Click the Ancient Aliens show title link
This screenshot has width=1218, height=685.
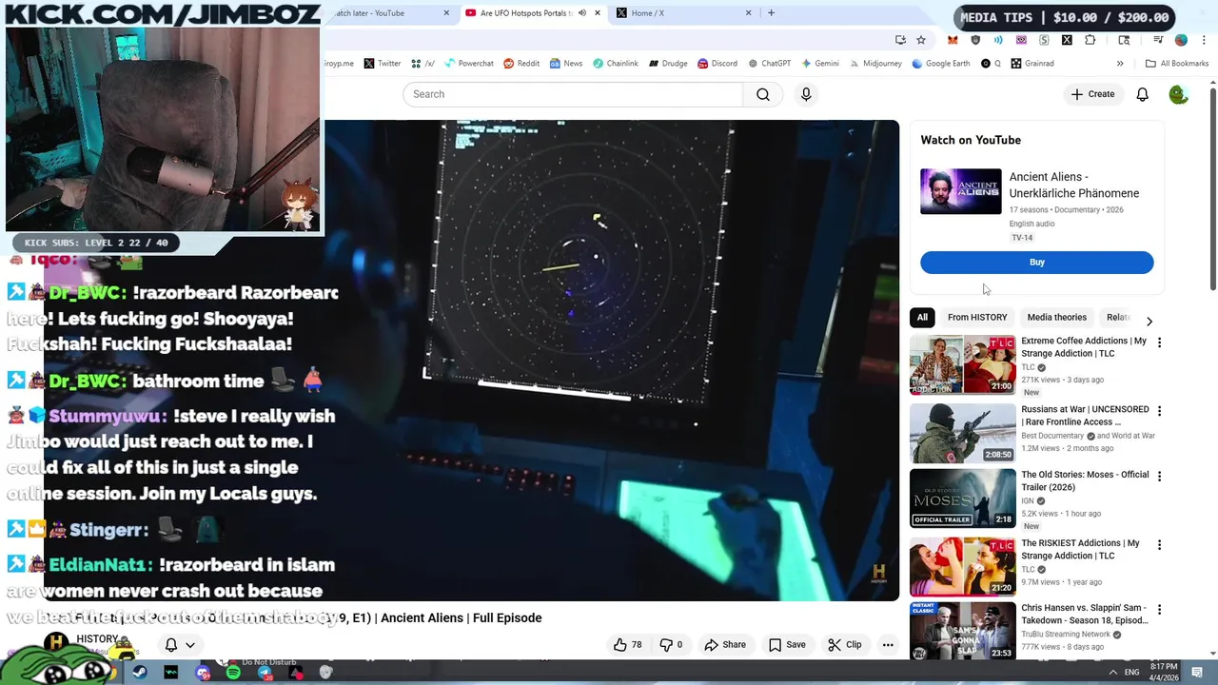pos(1073,185)
